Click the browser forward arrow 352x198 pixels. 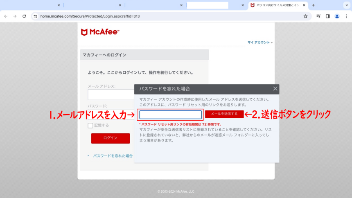[x=15, y=16]
